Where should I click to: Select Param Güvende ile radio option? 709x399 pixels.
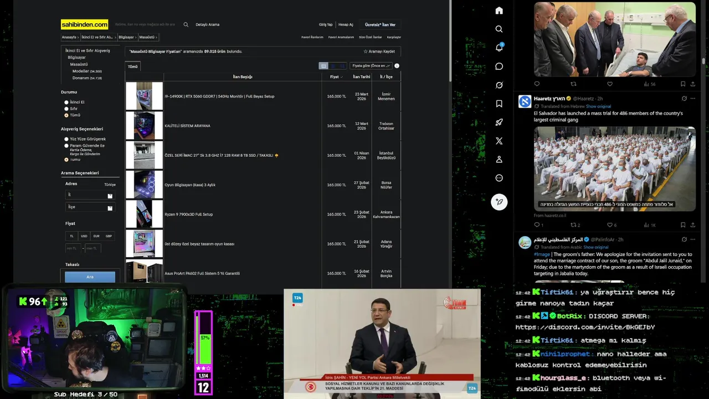(x=66, y=146)
